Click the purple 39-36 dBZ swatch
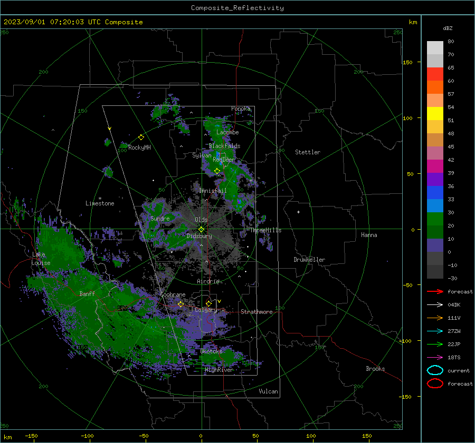Viewport: 475px width, 443px height. coord(435,179)
